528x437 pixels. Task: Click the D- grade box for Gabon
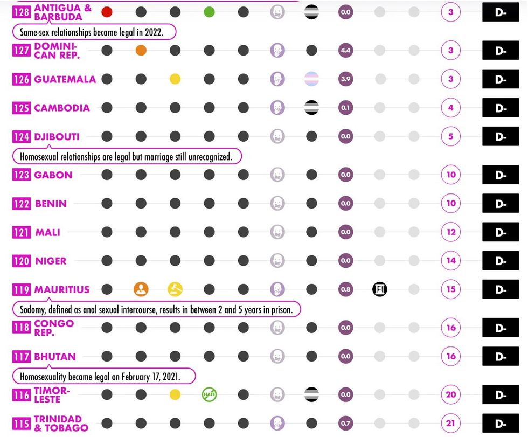(501, 175)
